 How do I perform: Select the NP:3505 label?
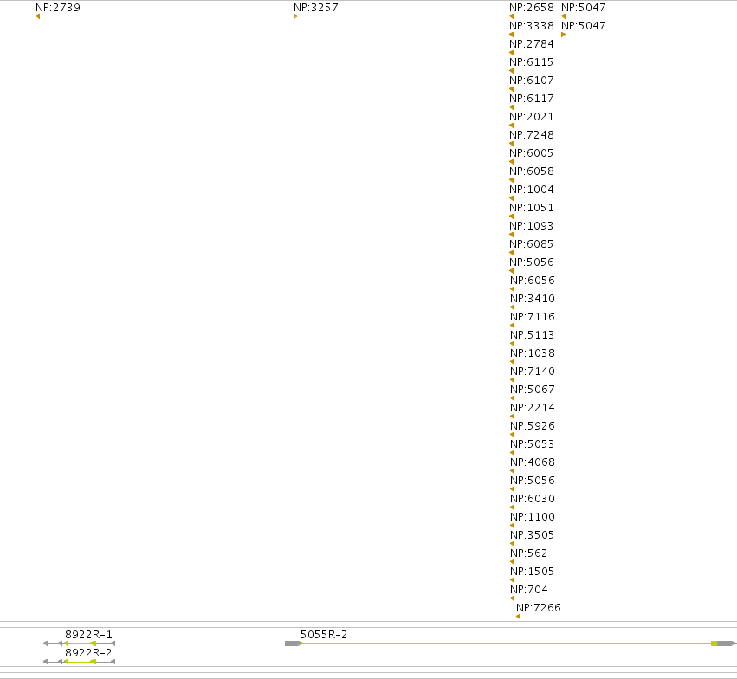[533, 535]
